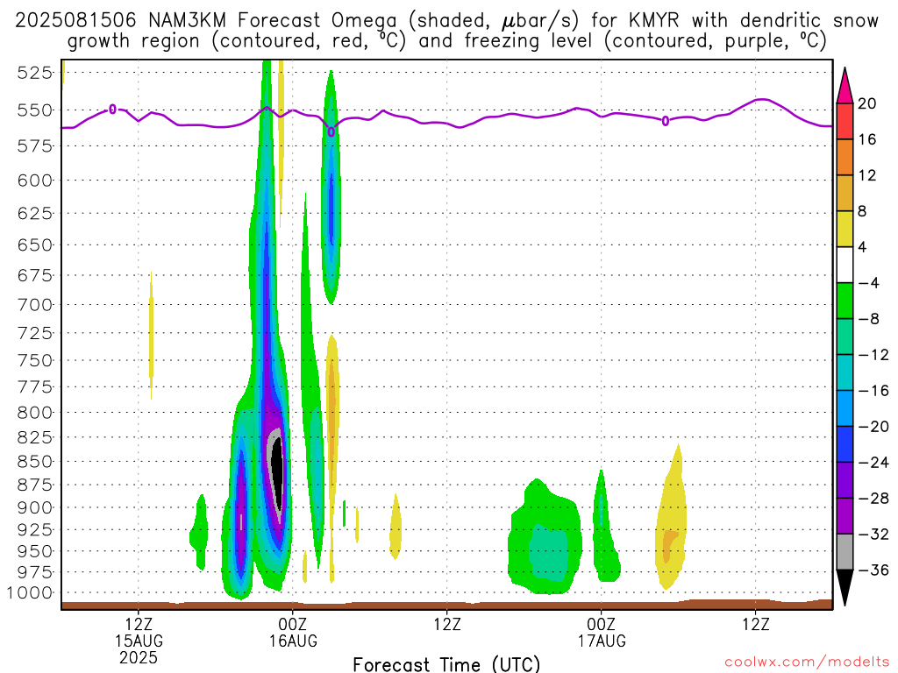Screen dimensions: 898x673
Task: Click the gray -32 to -36 colorbar segment
Action: click(x=845, y=552)
